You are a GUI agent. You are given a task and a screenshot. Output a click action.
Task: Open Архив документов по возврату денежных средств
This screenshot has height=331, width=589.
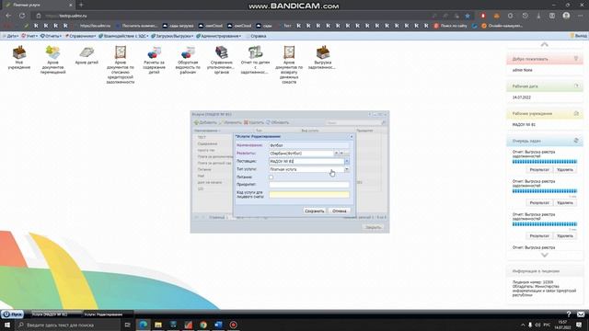(288, 64)
